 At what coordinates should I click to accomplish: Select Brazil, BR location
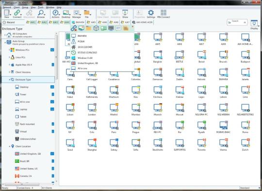pyautogui.click(x=24, y=161)
